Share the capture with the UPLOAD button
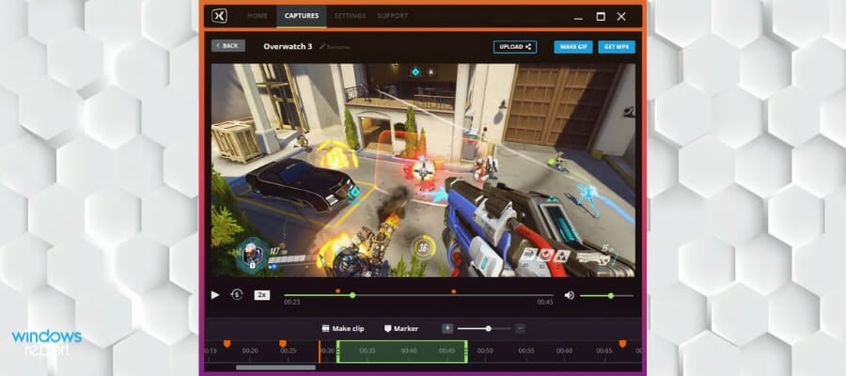The width and height of the screenshot is (846, 376). (x=515, y=47)
